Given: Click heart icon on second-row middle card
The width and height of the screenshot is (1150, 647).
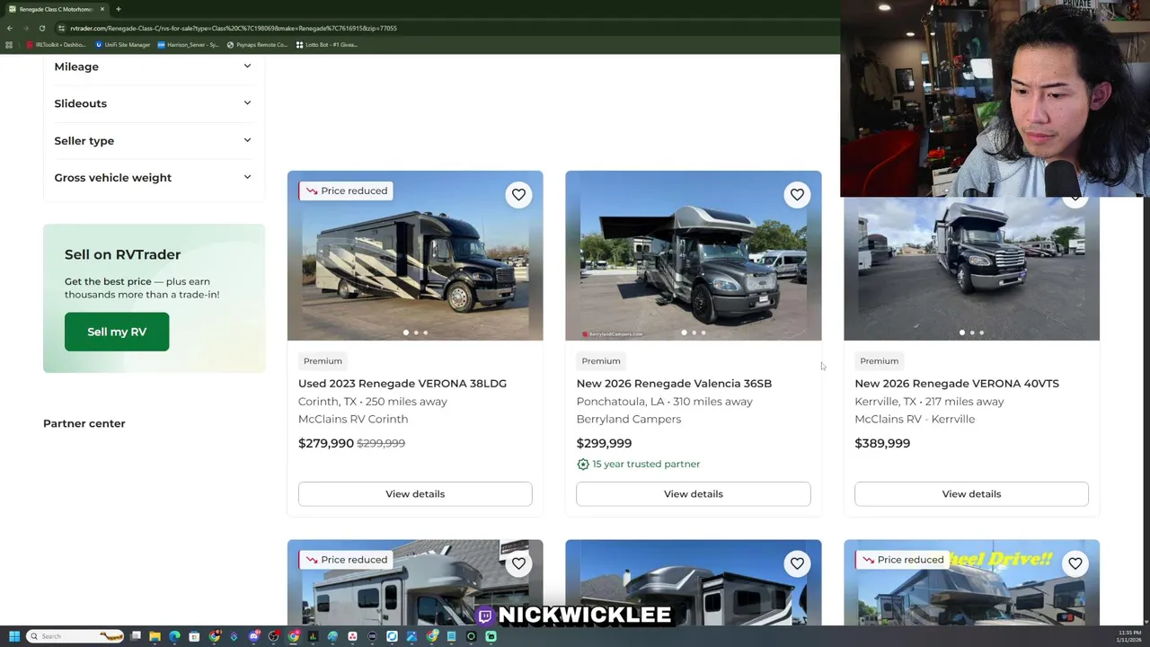Looking at the screenshot, I should click(x=797, y=563).
